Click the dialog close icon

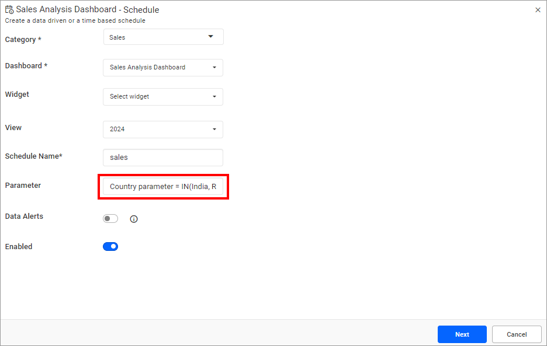(x=538, y=9)
